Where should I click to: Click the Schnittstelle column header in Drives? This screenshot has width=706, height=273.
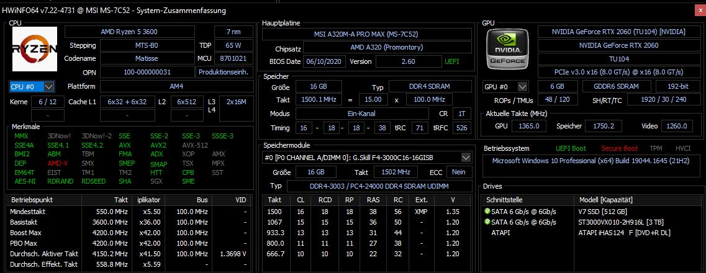tap(528, 200)
